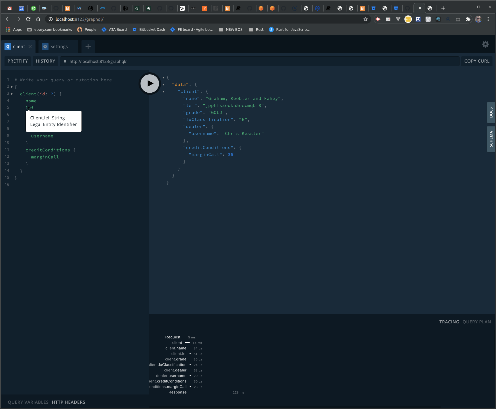
Task: Open the Chrome three-dot menu
Action: click(488, 19)
